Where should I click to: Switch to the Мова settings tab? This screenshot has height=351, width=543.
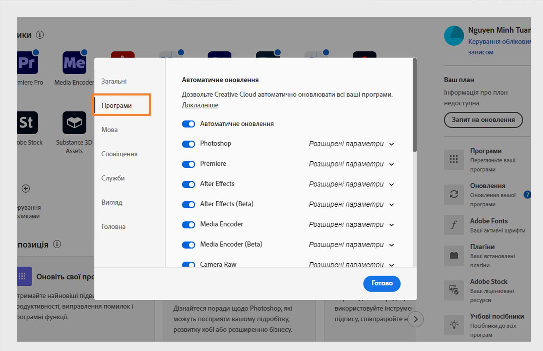point(109,129)
